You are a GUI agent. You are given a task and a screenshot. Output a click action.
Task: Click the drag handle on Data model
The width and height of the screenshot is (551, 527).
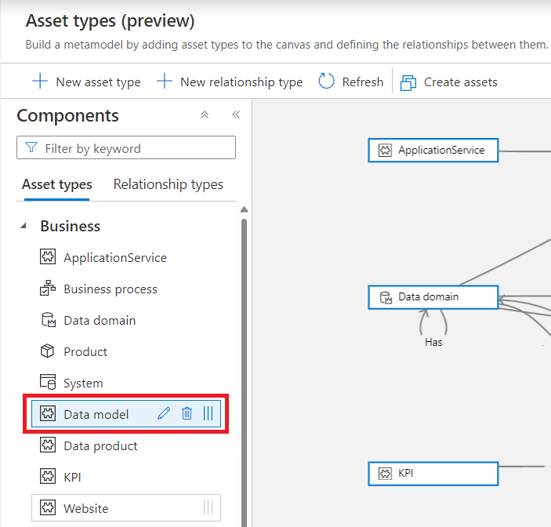click(208, 414)
